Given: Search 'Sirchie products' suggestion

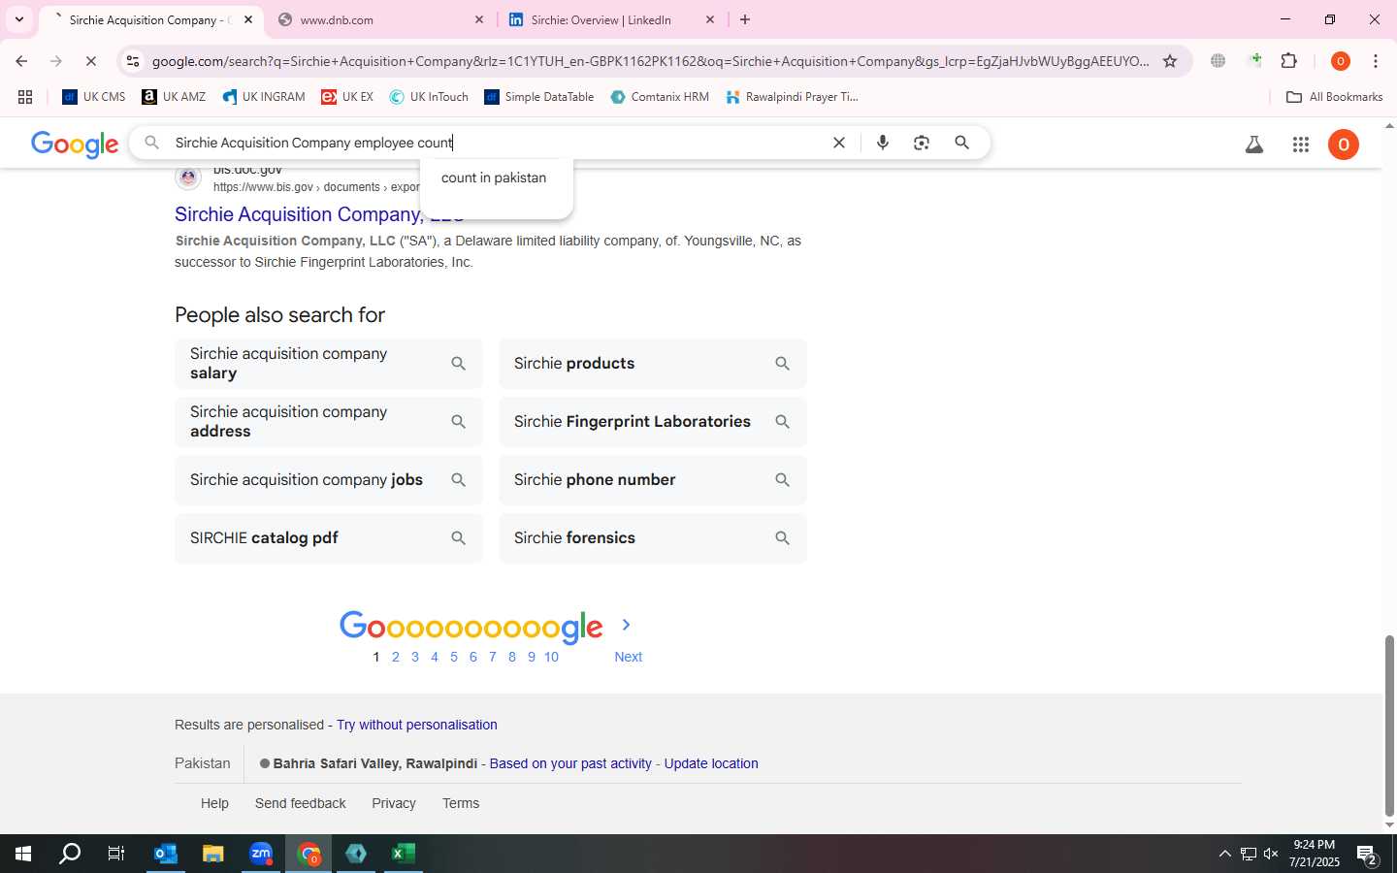Looking at the screenshot, I should point(652,364).
